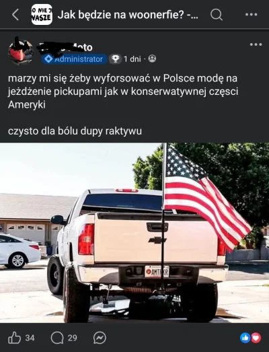Viewport: 269px width, 352px height.
Task: Open the post options three-dot menu
Action: tap(256, 44)
